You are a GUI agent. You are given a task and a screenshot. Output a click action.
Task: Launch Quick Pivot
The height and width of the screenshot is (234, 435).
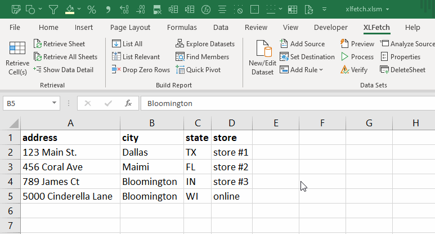tap(198, 70)
